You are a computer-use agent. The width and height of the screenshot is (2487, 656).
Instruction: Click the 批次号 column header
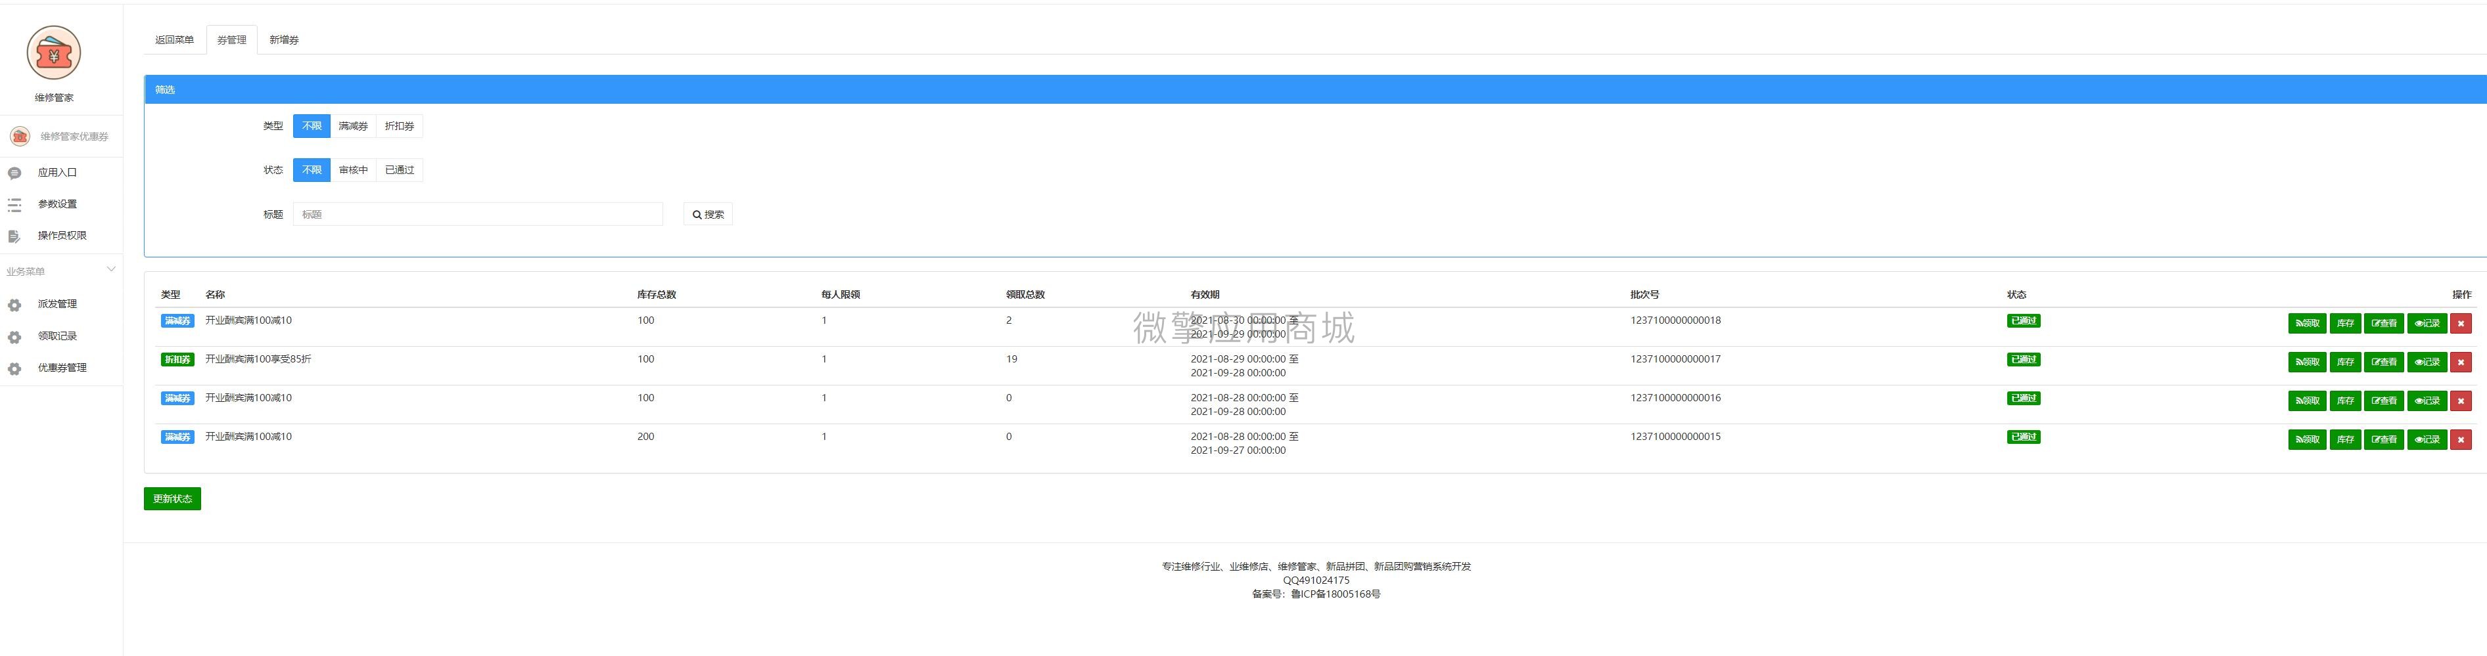1645,294
